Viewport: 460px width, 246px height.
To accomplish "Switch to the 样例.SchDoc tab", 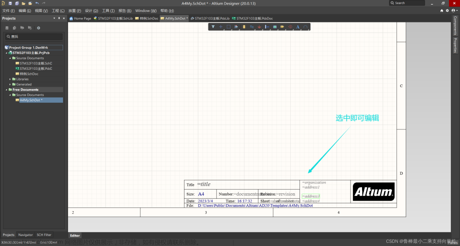I will pos(147,18).
